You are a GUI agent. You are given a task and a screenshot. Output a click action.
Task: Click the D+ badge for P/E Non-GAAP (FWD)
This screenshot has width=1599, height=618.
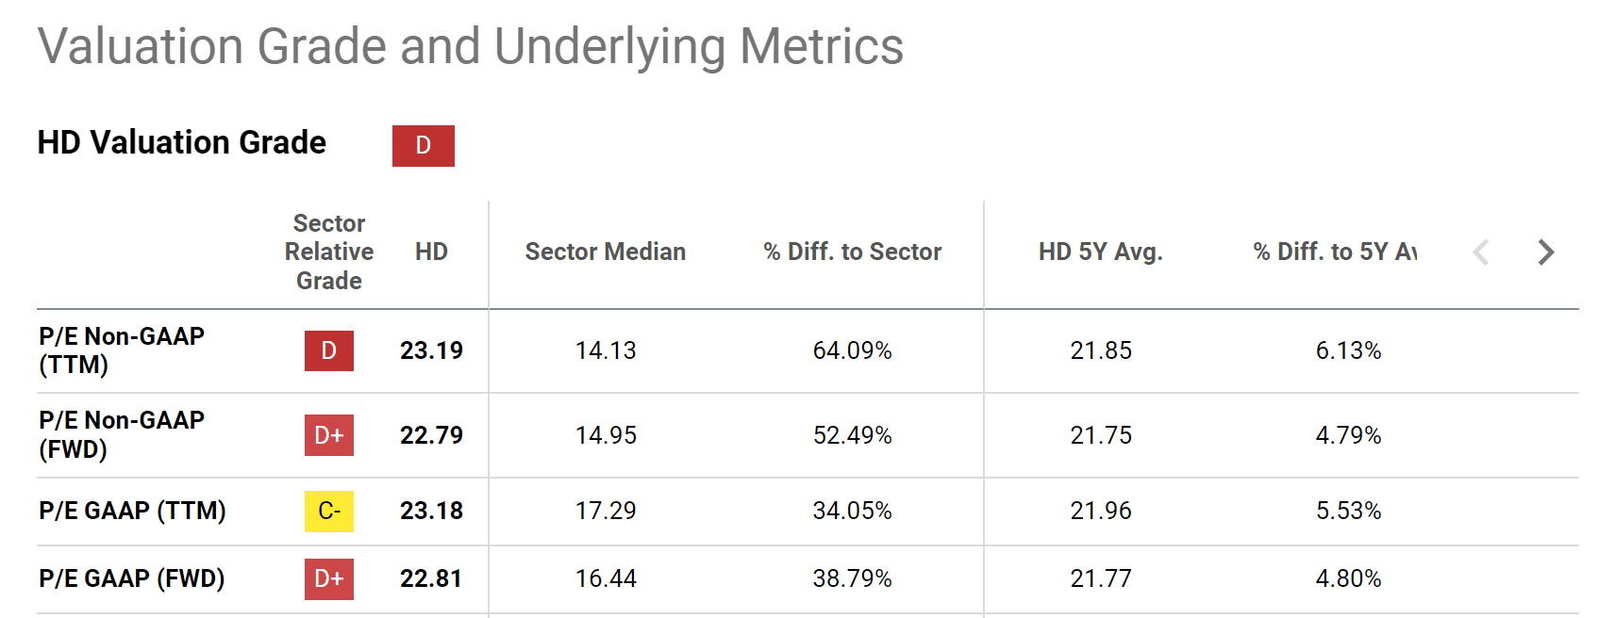(328, 435)
